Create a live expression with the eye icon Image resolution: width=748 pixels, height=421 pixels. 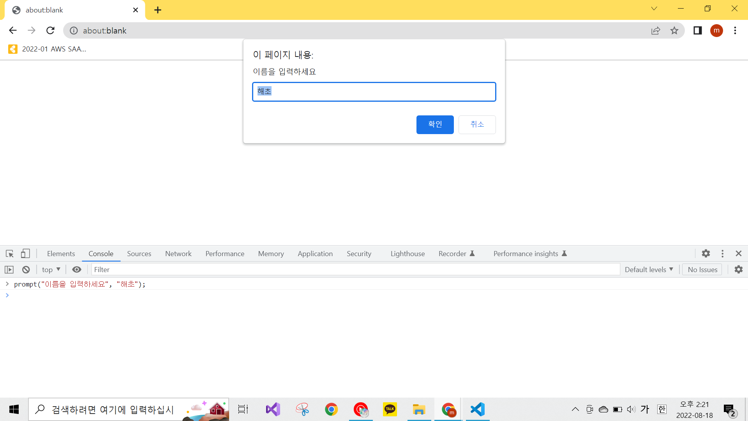click(x=76, y=269)
